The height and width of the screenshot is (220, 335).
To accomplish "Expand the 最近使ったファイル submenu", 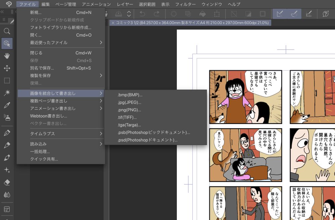I will pyautogui.click(x=61, y=43).
